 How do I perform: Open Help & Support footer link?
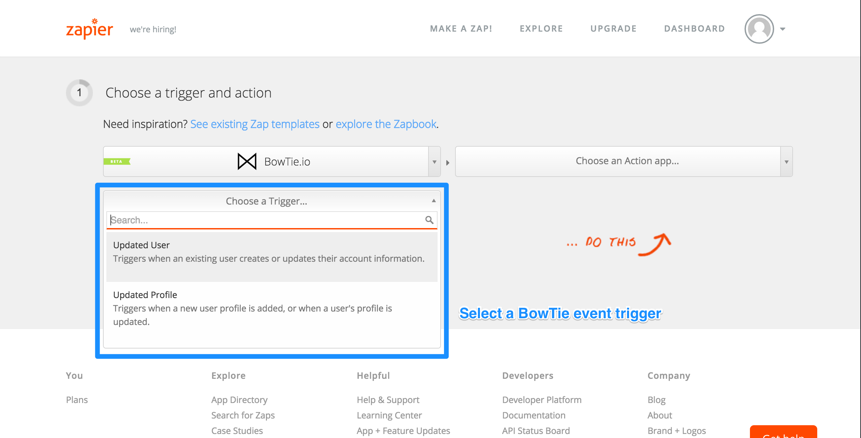388,400
